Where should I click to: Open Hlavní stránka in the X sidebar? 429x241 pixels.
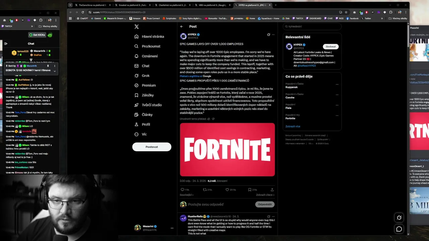(x=149, y=36)
